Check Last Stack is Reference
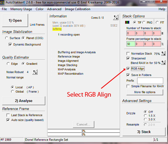The width and height of the screenshot is (168, 144). pos(8,115)
